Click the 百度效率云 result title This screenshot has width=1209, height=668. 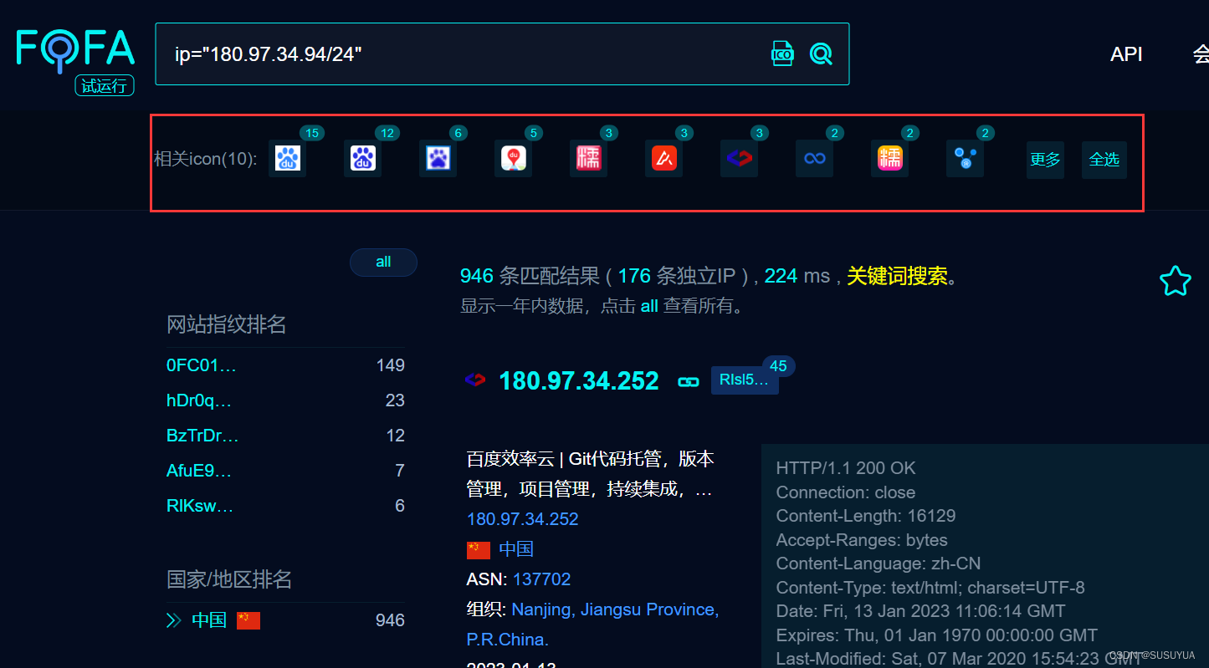(591, 474)
